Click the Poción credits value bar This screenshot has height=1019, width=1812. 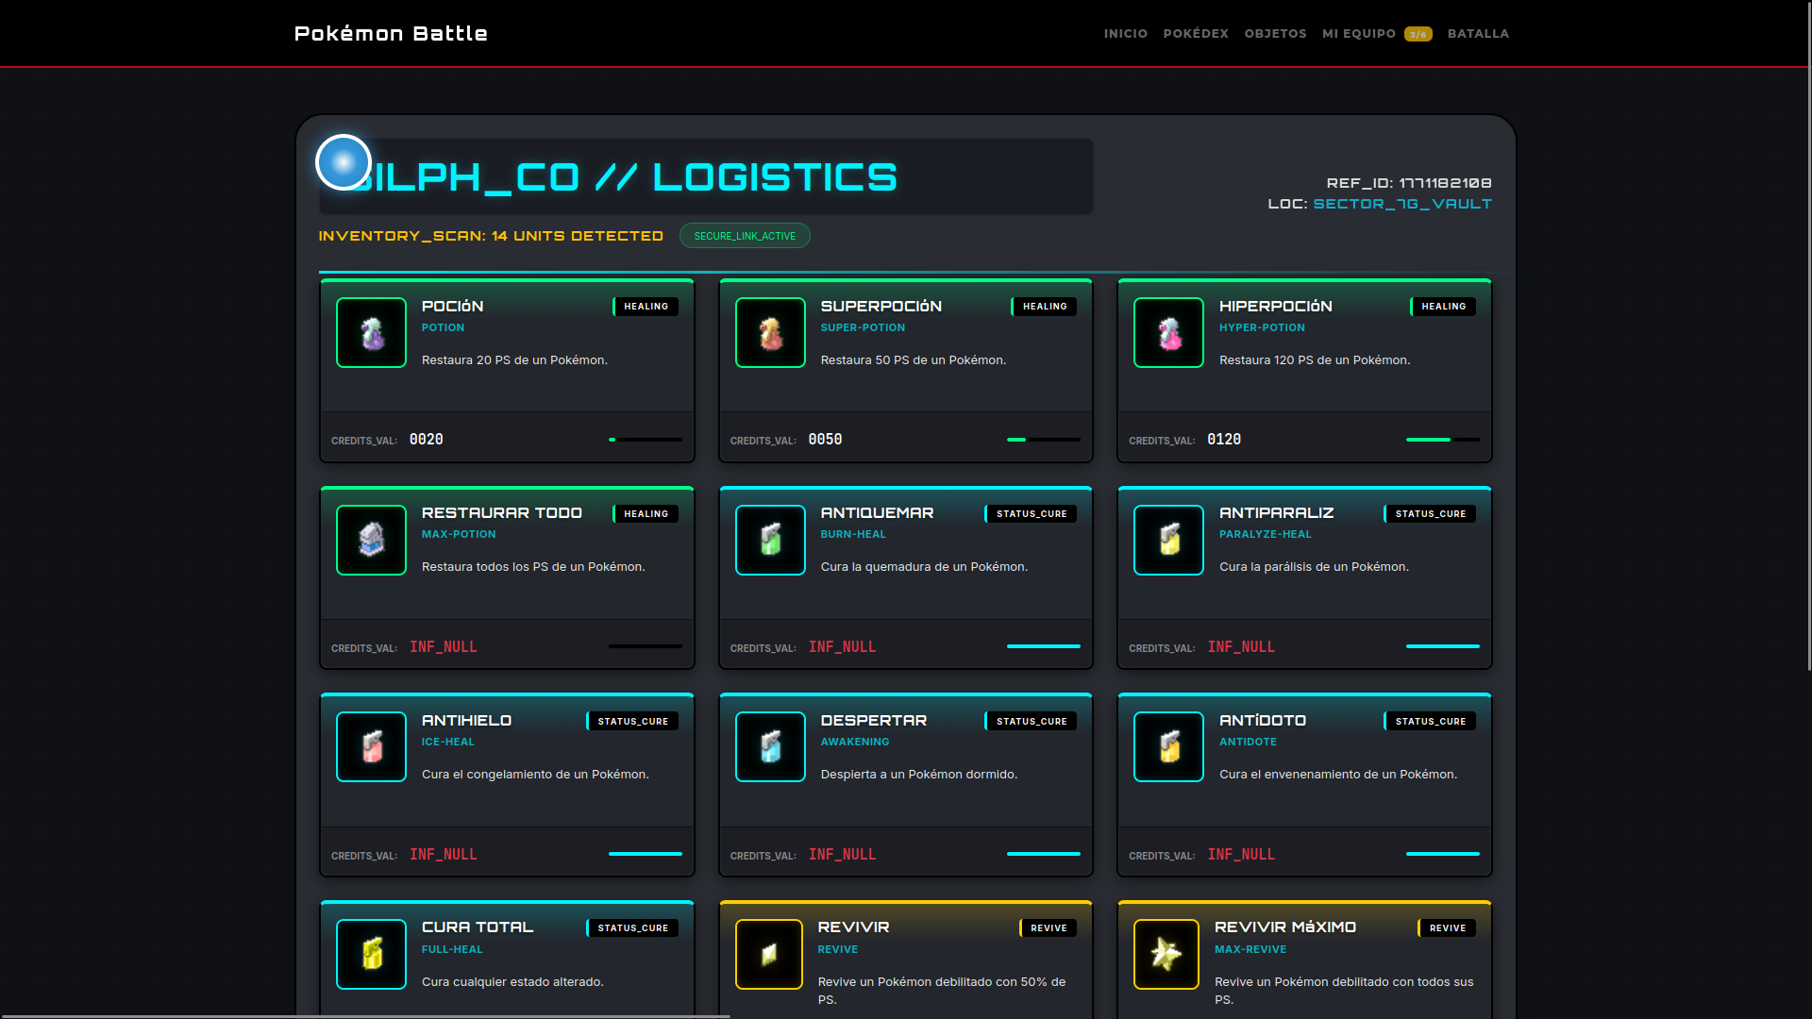coord(646,440)
